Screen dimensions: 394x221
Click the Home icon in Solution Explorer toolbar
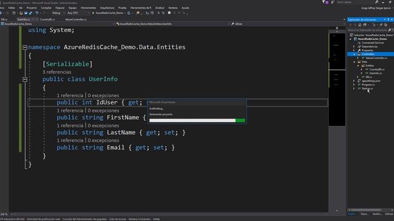[360, 25]
